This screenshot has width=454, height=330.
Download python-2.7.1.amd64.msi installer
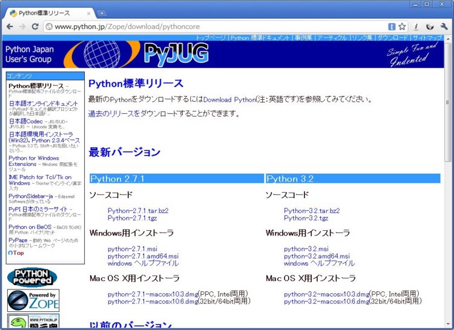pos(143,256)
